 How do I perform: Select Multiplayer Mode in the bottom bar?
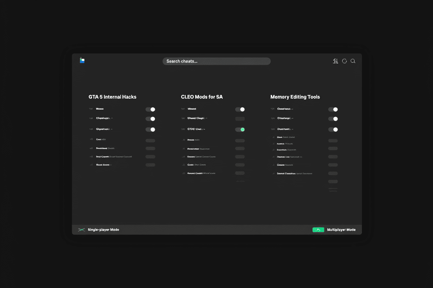point(341,230)
